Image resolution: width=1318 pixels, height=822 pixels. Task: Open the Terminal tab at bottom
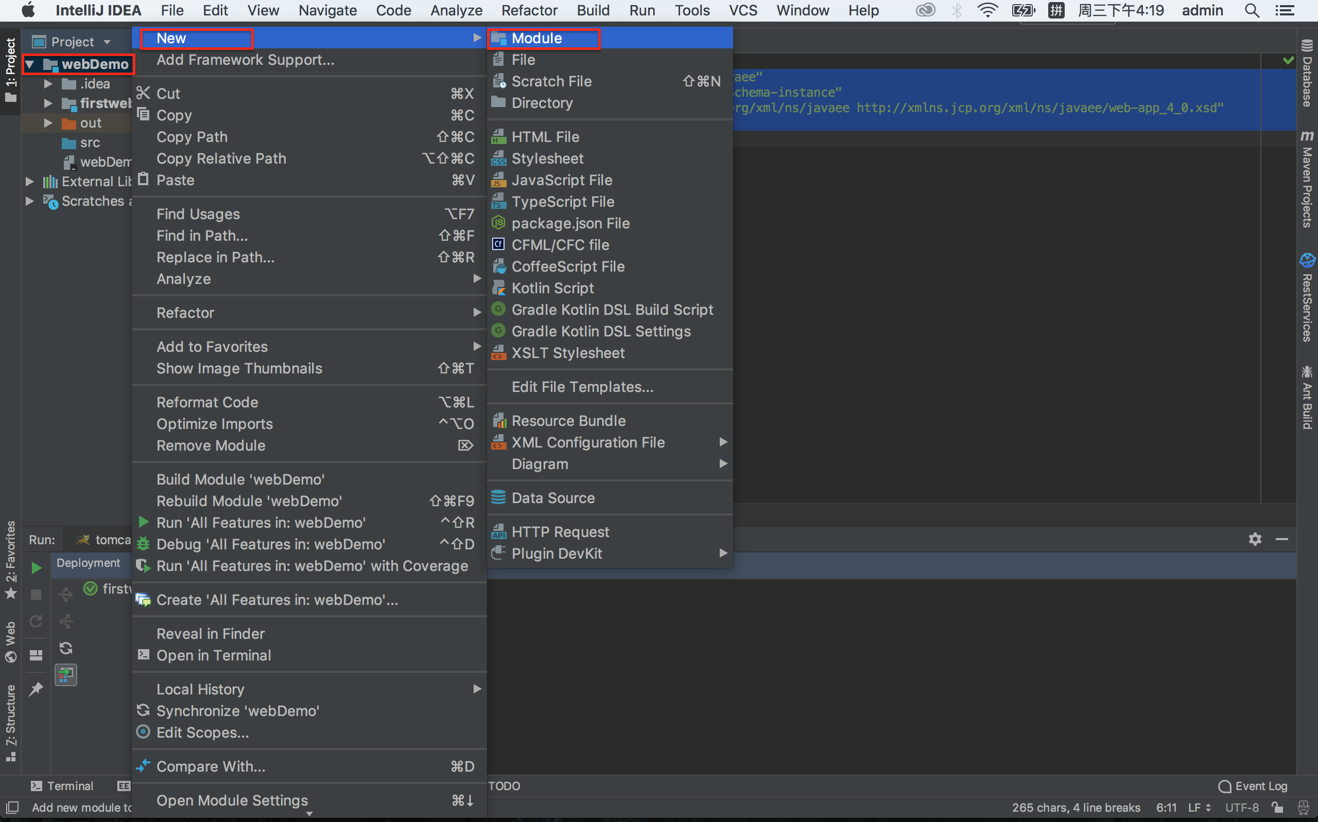point(62,786)
